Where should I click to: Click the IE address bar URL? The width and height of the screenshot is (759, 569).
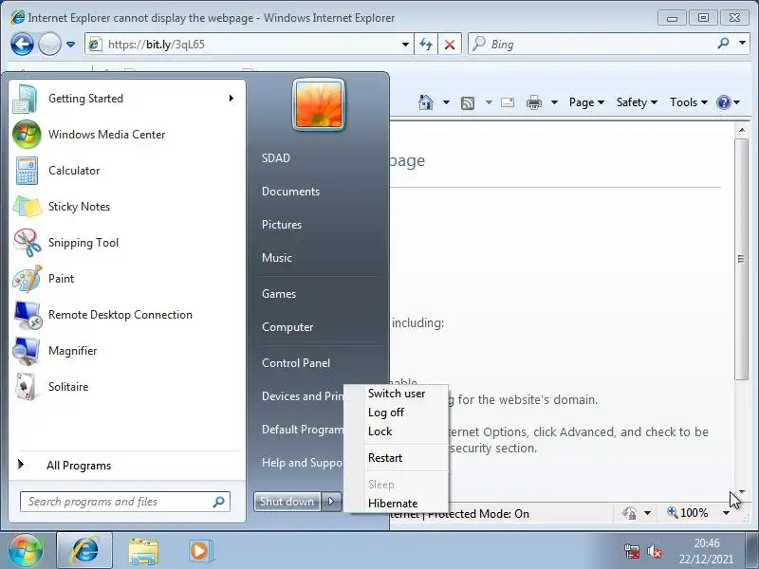pos(156,45)
